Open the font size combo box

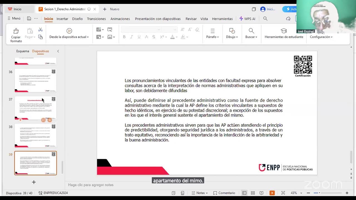point(169,29)
